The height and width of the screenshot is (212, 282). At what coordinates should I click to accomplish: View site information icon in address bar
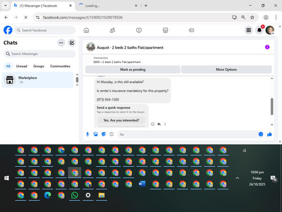[38, 18]
